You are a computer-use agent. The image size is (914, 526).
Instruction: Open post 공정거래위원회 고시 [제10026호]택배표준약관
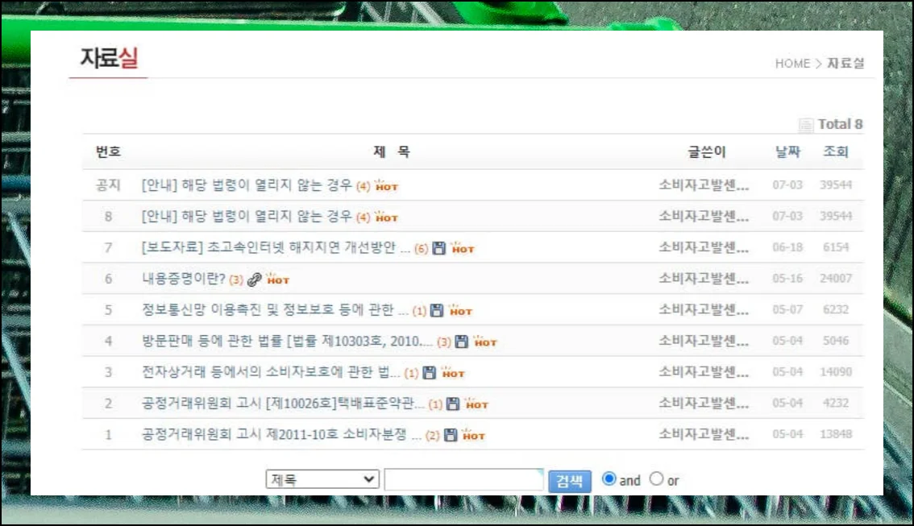[x=283, y=403]
